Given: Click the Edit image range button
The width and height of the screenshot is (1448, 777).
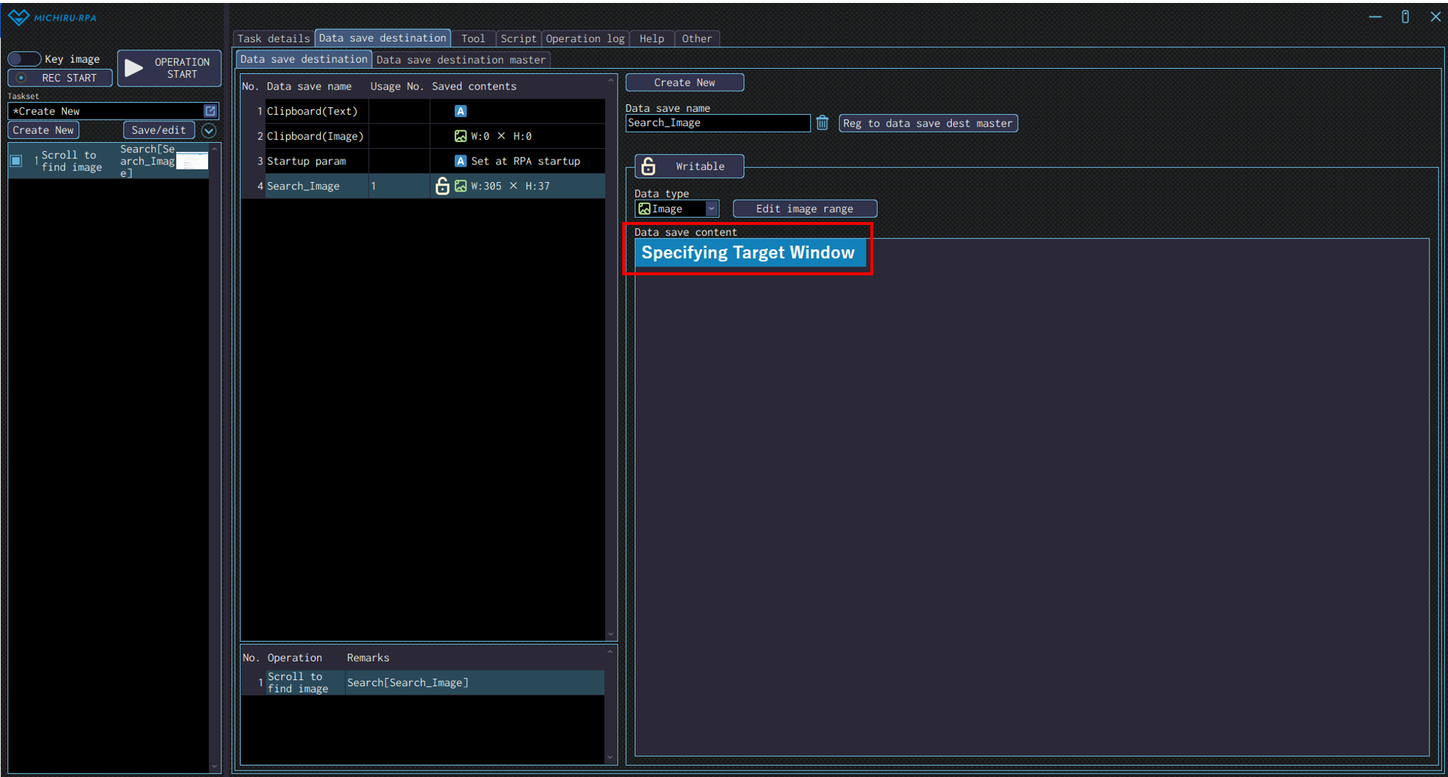Looking at the screenshot, I should 804,209.
